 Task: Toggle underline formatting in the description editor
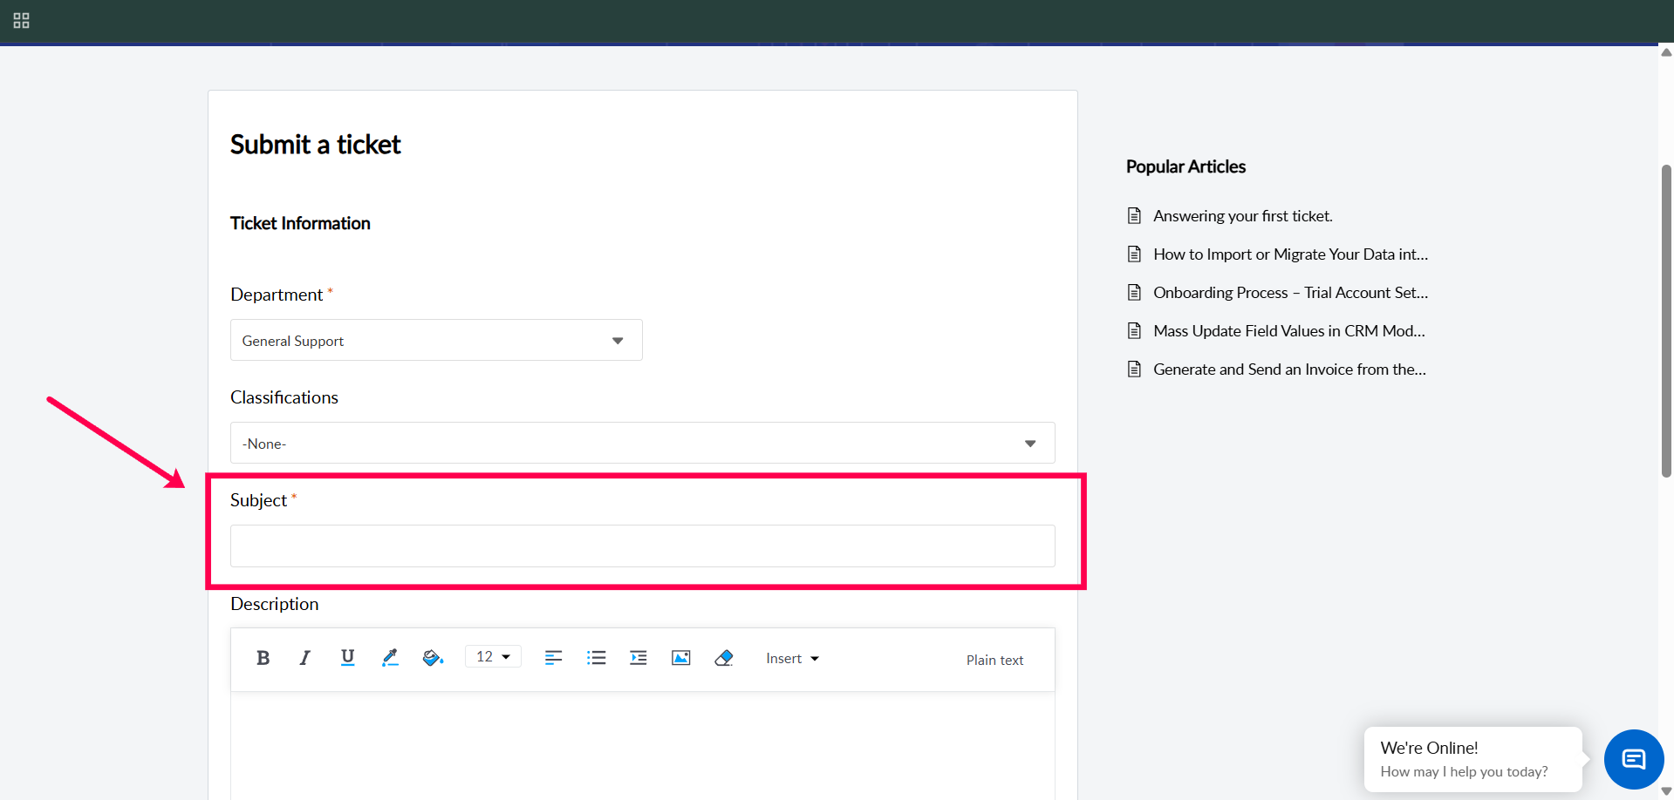(x=347, y=657)
